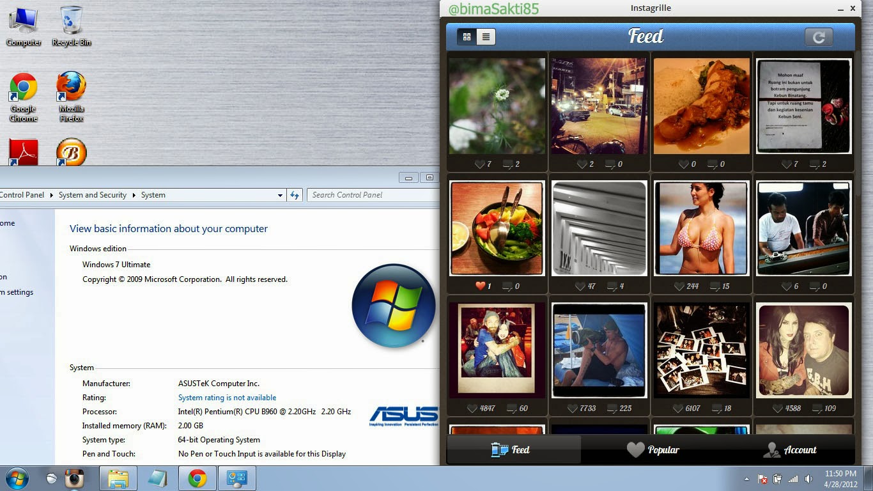The image size is (873, 491).
Task: Like the photo with 7733 likes
Action: [x=573, y=409]
